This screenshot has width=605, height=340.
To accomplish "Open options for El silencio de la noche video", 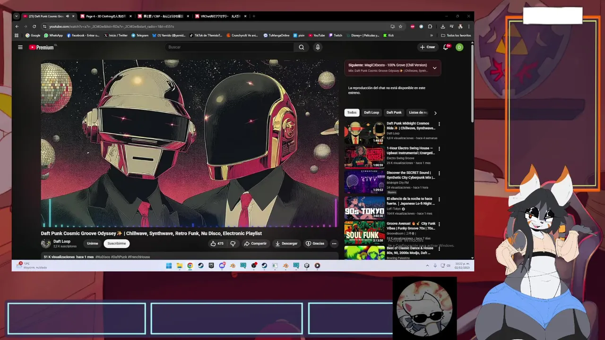I will pos(439,199).
